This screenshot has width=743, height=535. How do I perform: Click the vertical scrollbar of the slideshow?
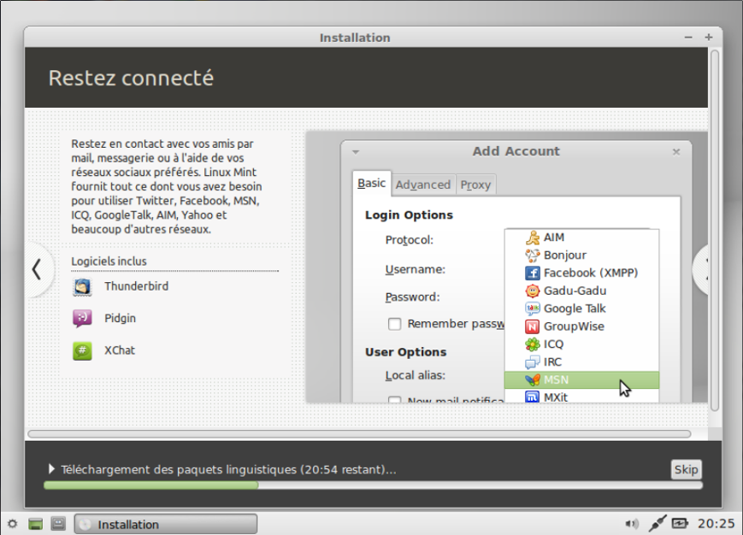(x=715, y=230)
